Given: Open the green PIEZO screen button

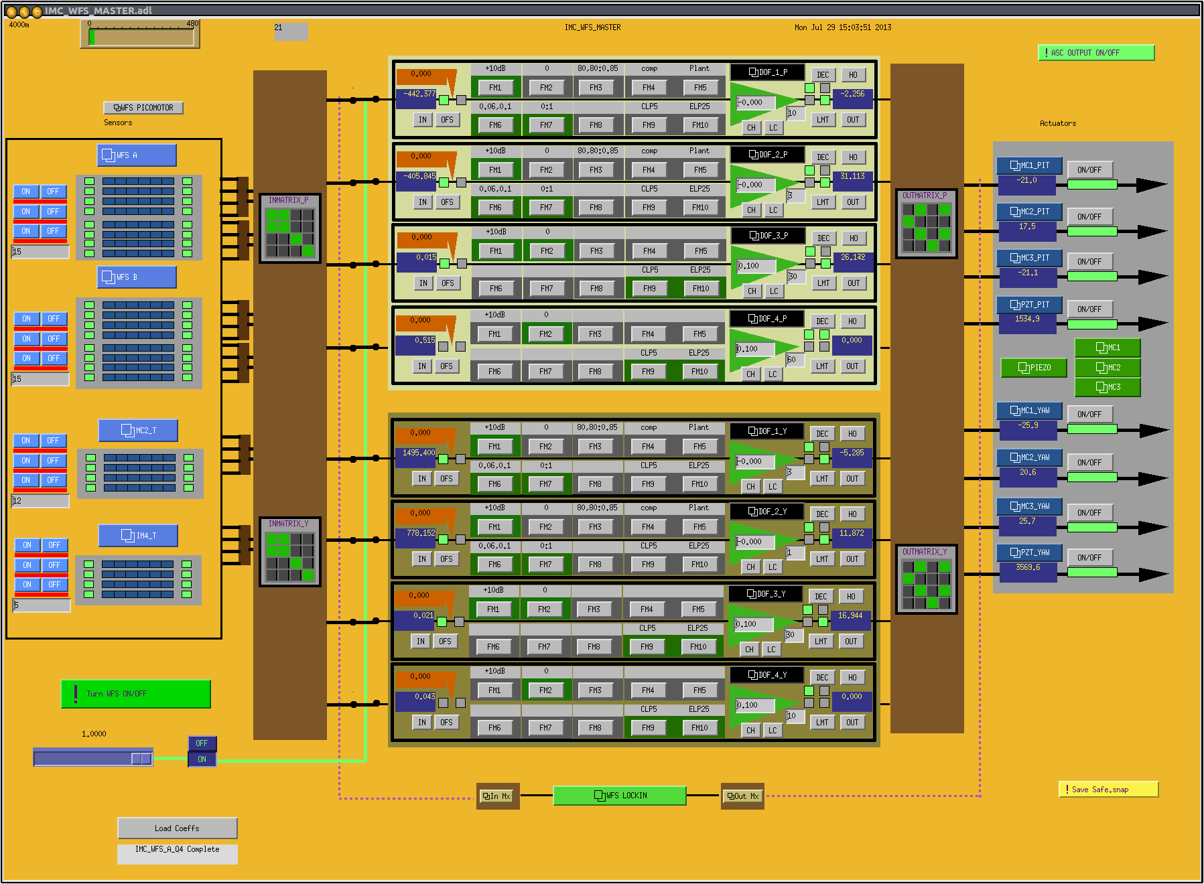Looking at the screenshot, I should [1034, 368].
